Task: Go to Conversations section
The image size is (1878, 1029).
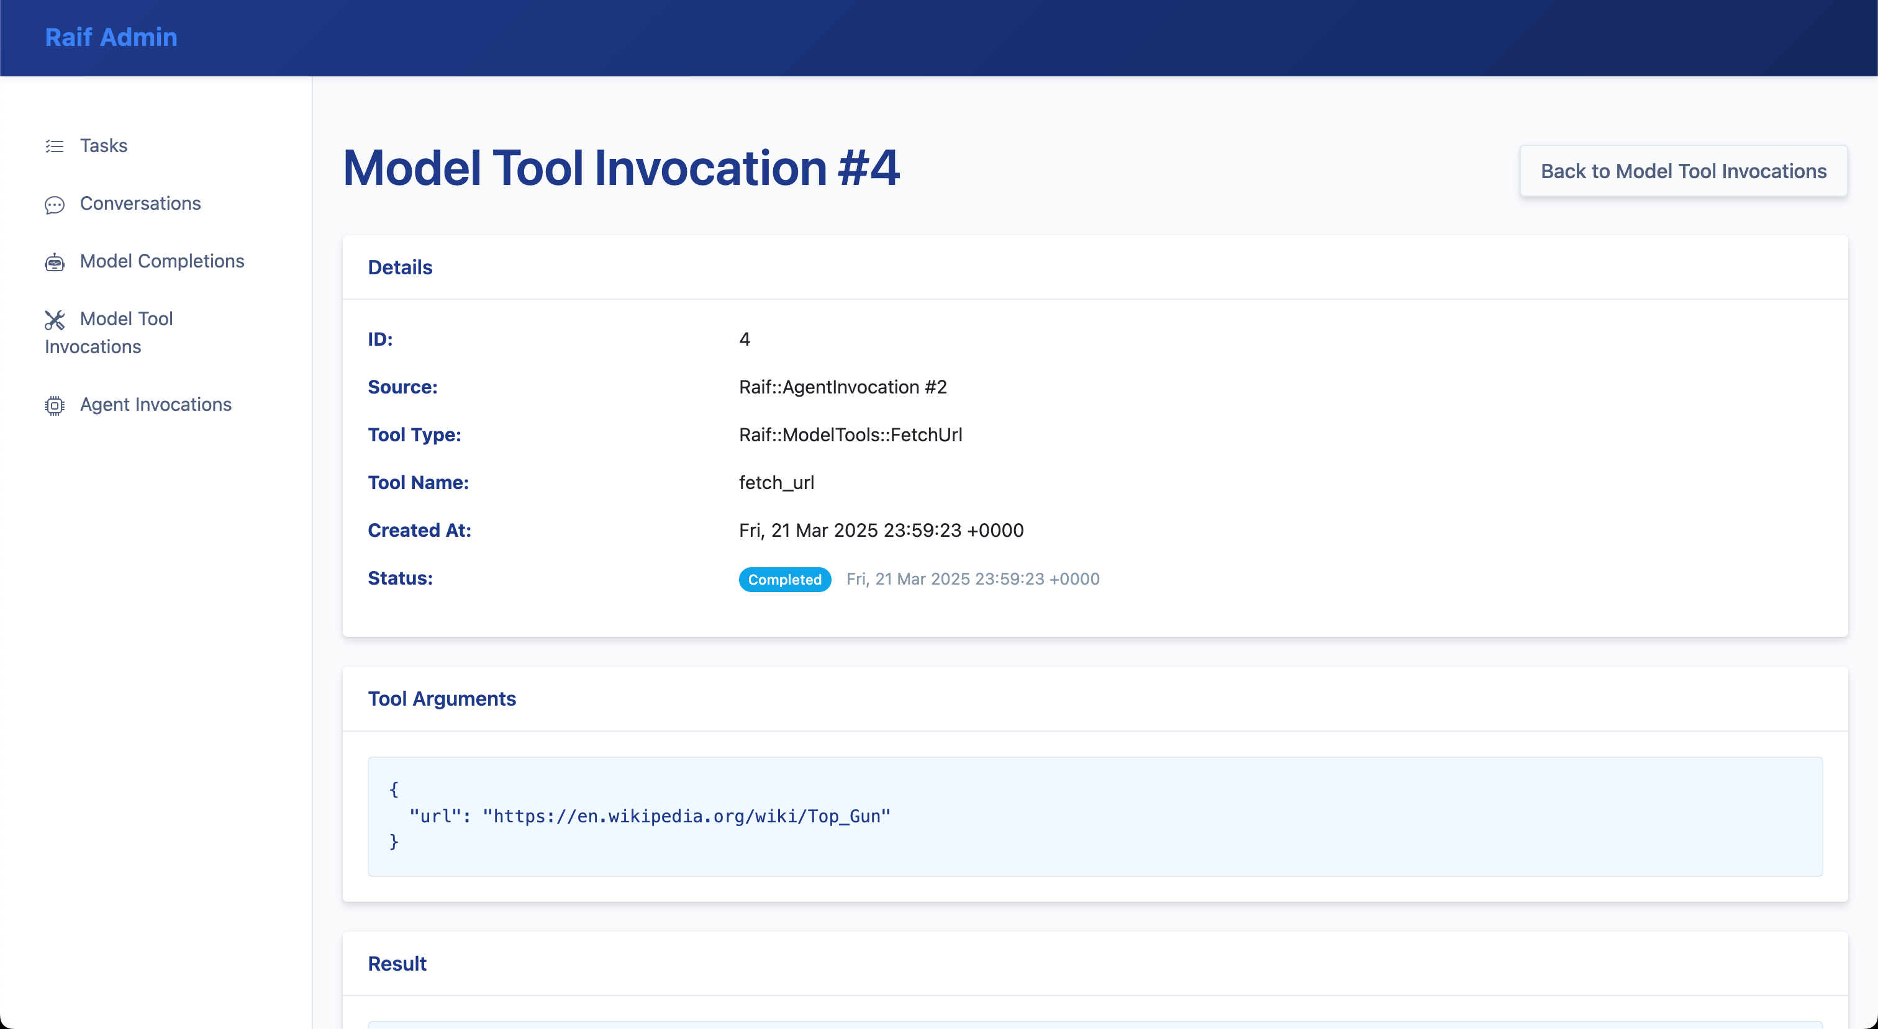Action: point(140,204)
